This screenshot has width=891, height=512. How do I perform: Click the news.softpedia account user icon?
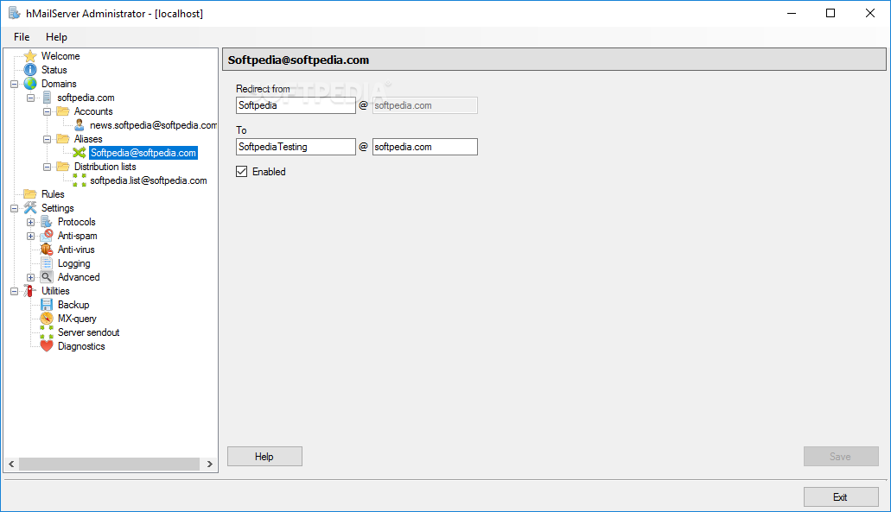79,125
